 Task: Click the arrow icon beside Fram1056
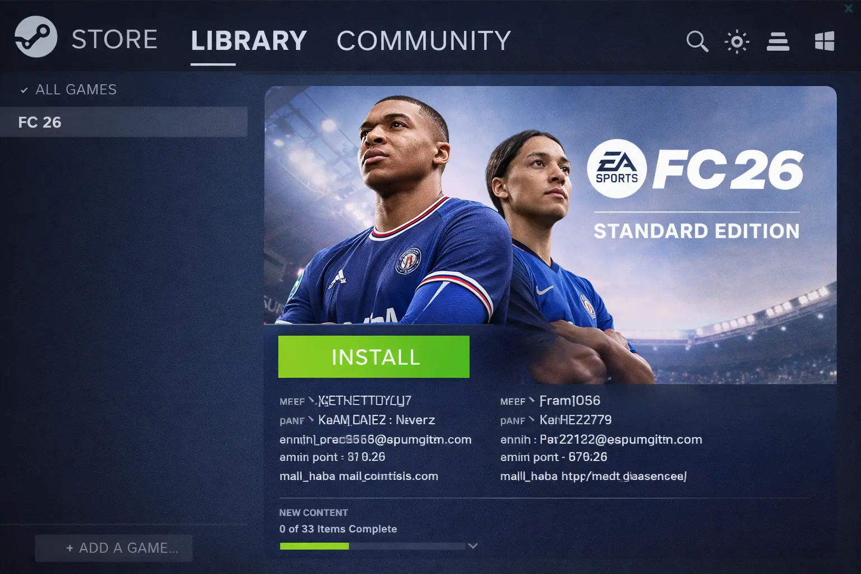pos(531,400)
